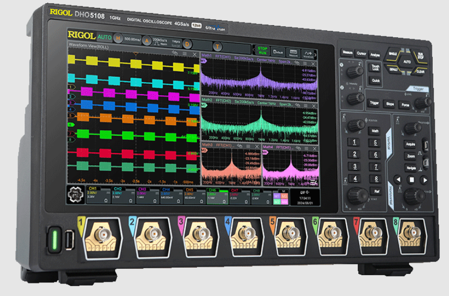Tap the on-screen Measure icon

293,53
